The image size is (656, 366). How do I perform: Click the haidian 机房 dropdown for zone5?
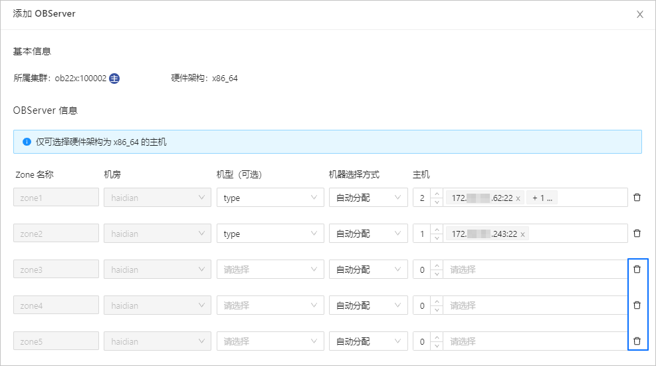[x=158, y=342]
